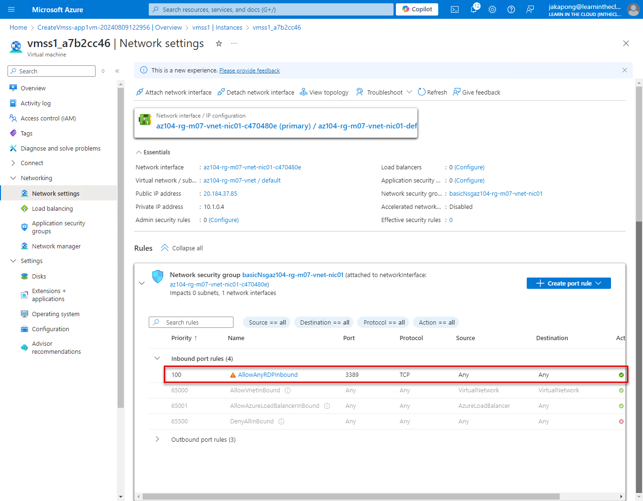This screenshot has width=643, height=501.
Task: Dismiss the new experience banner
Action: coord(625,70)
